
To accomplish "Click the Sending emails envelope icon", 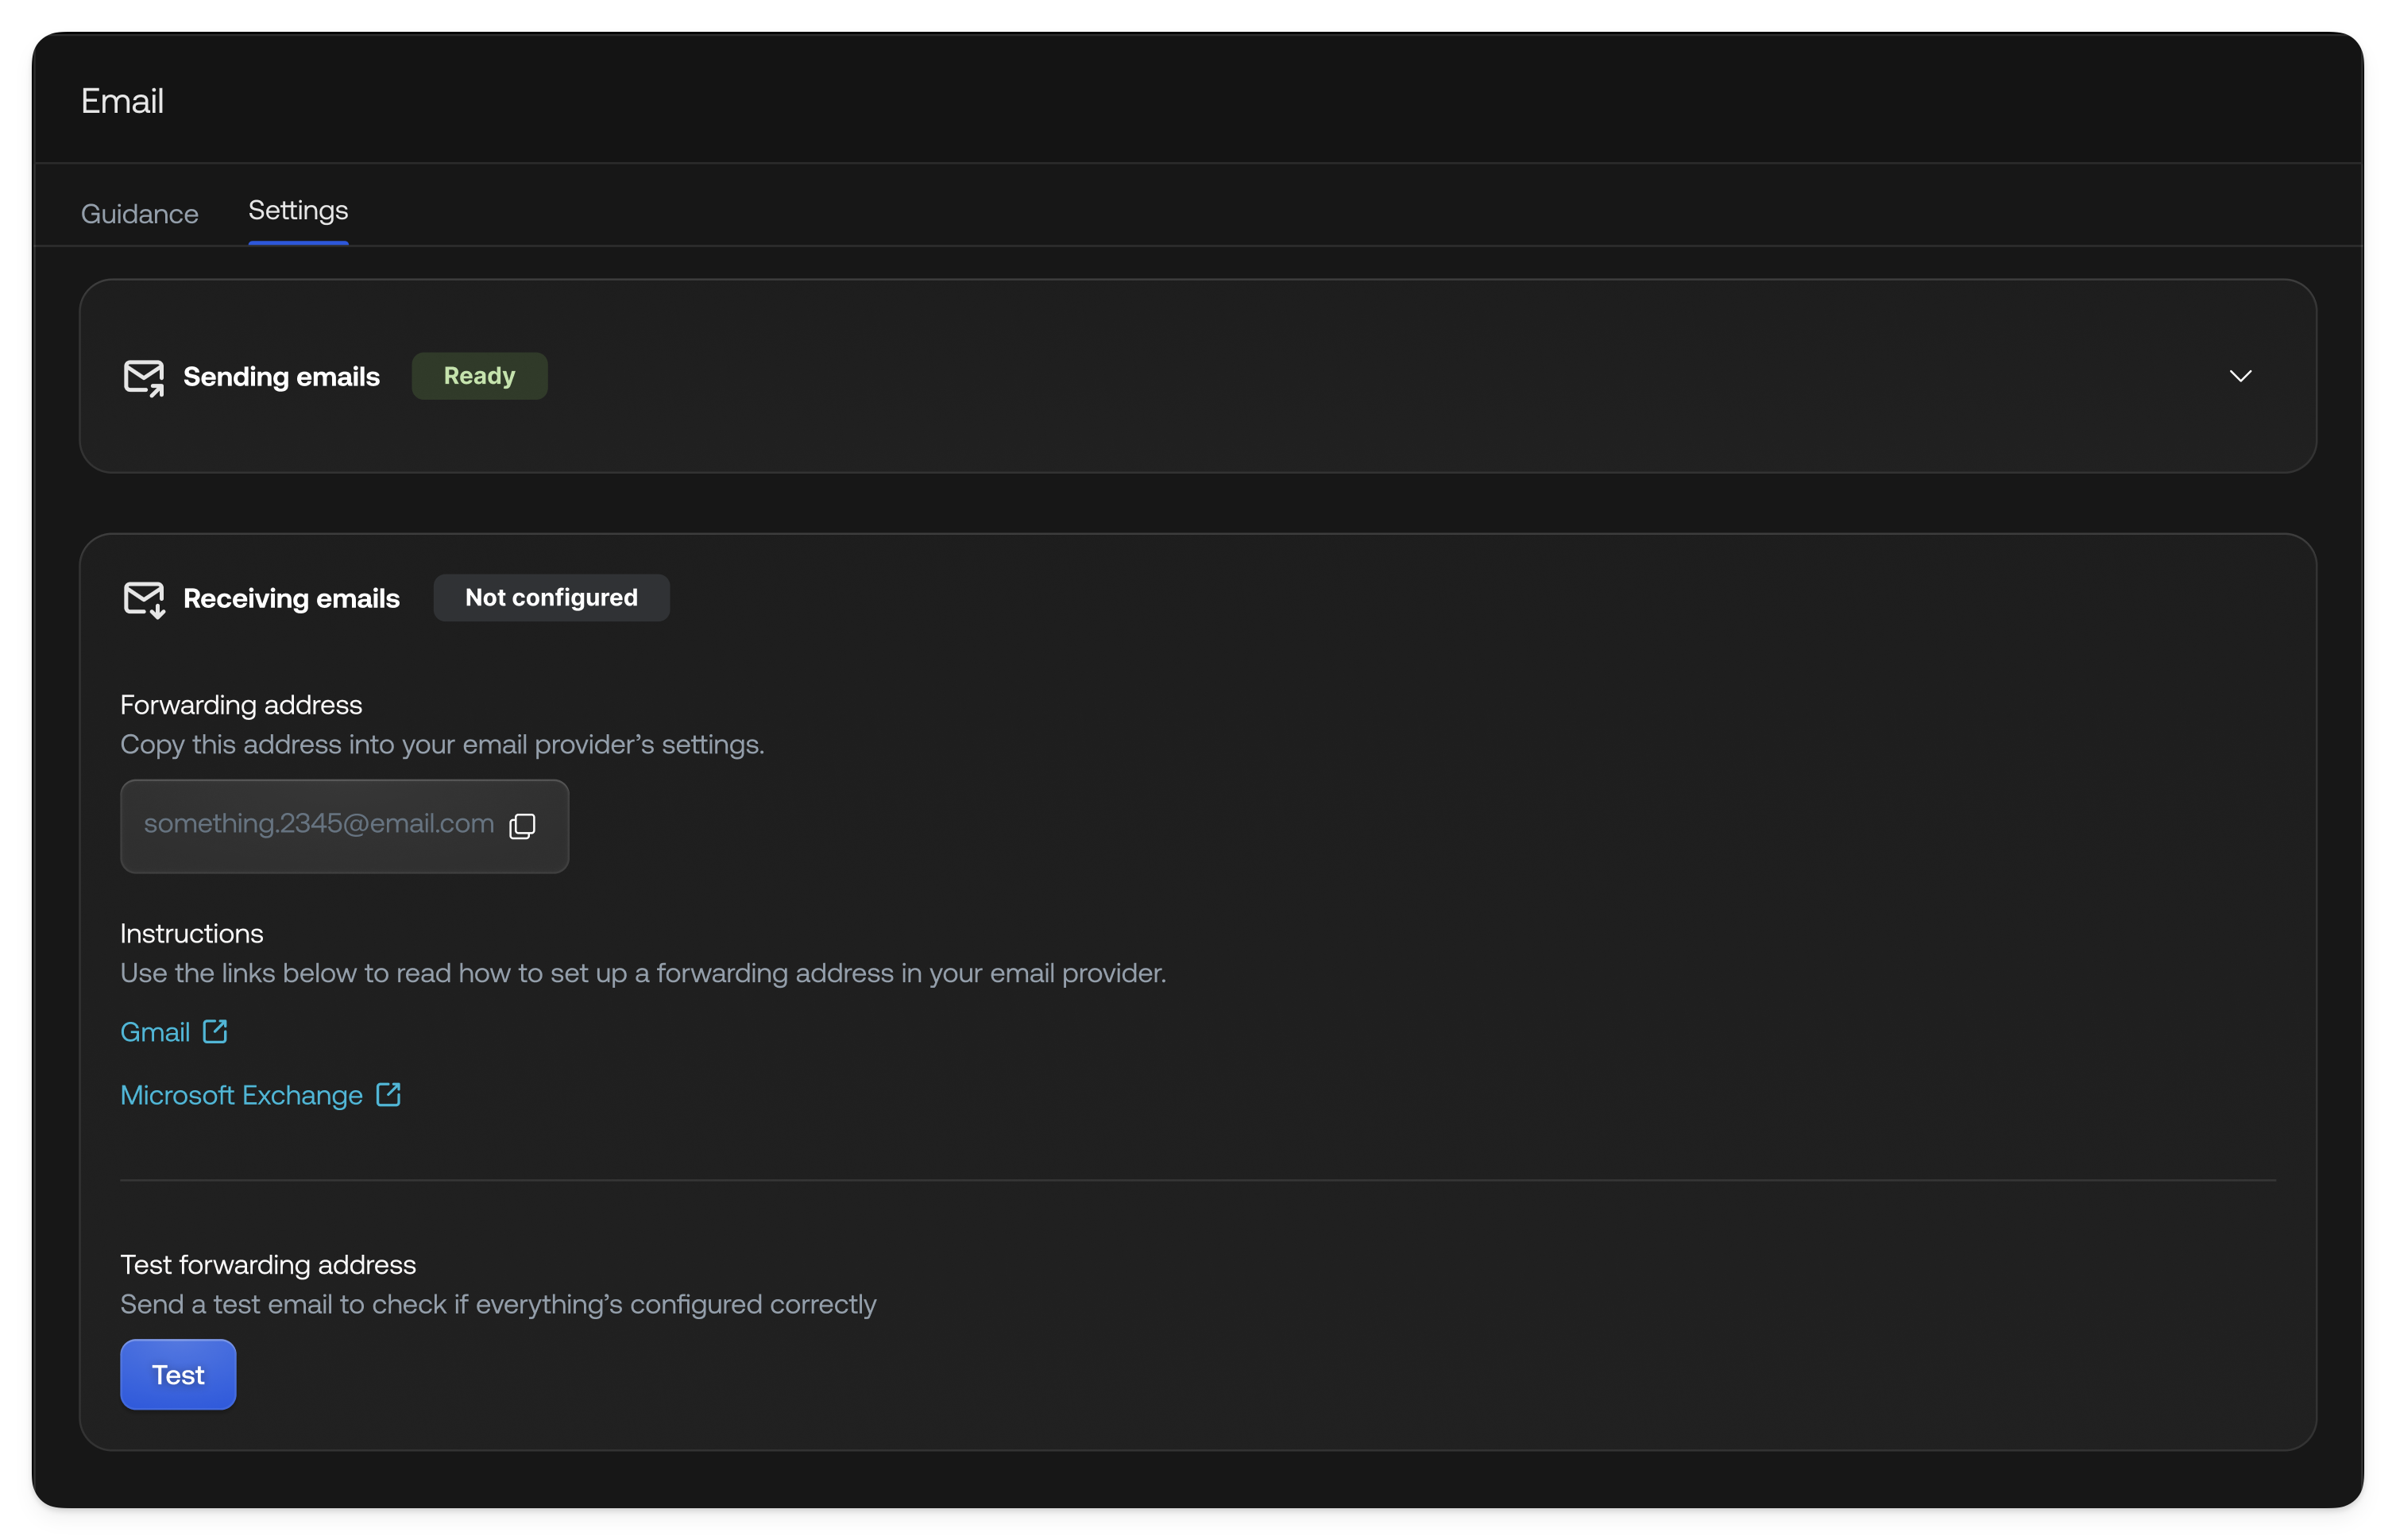I will (144, 377).
